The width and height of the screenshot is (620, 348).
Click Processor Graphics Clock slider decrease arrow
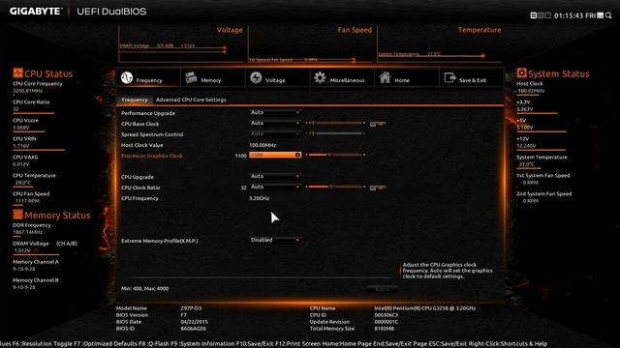(x=307, y=155)
